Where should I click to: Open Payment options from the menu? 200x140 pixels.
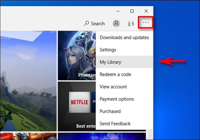117,99
